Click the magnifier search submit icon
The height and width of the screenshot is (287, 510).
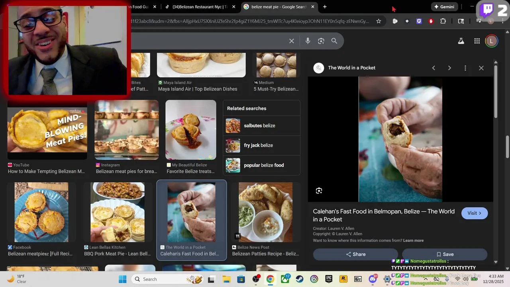click(x=334, y=41)
